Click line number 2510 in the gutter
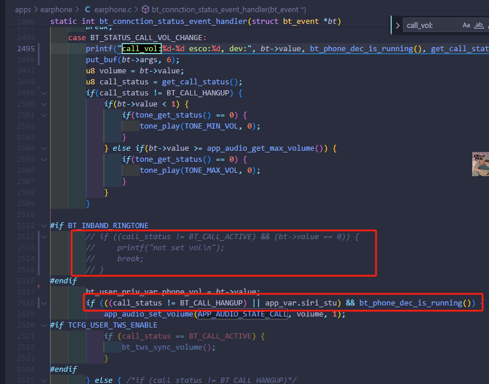 click(x=26, y=215)
